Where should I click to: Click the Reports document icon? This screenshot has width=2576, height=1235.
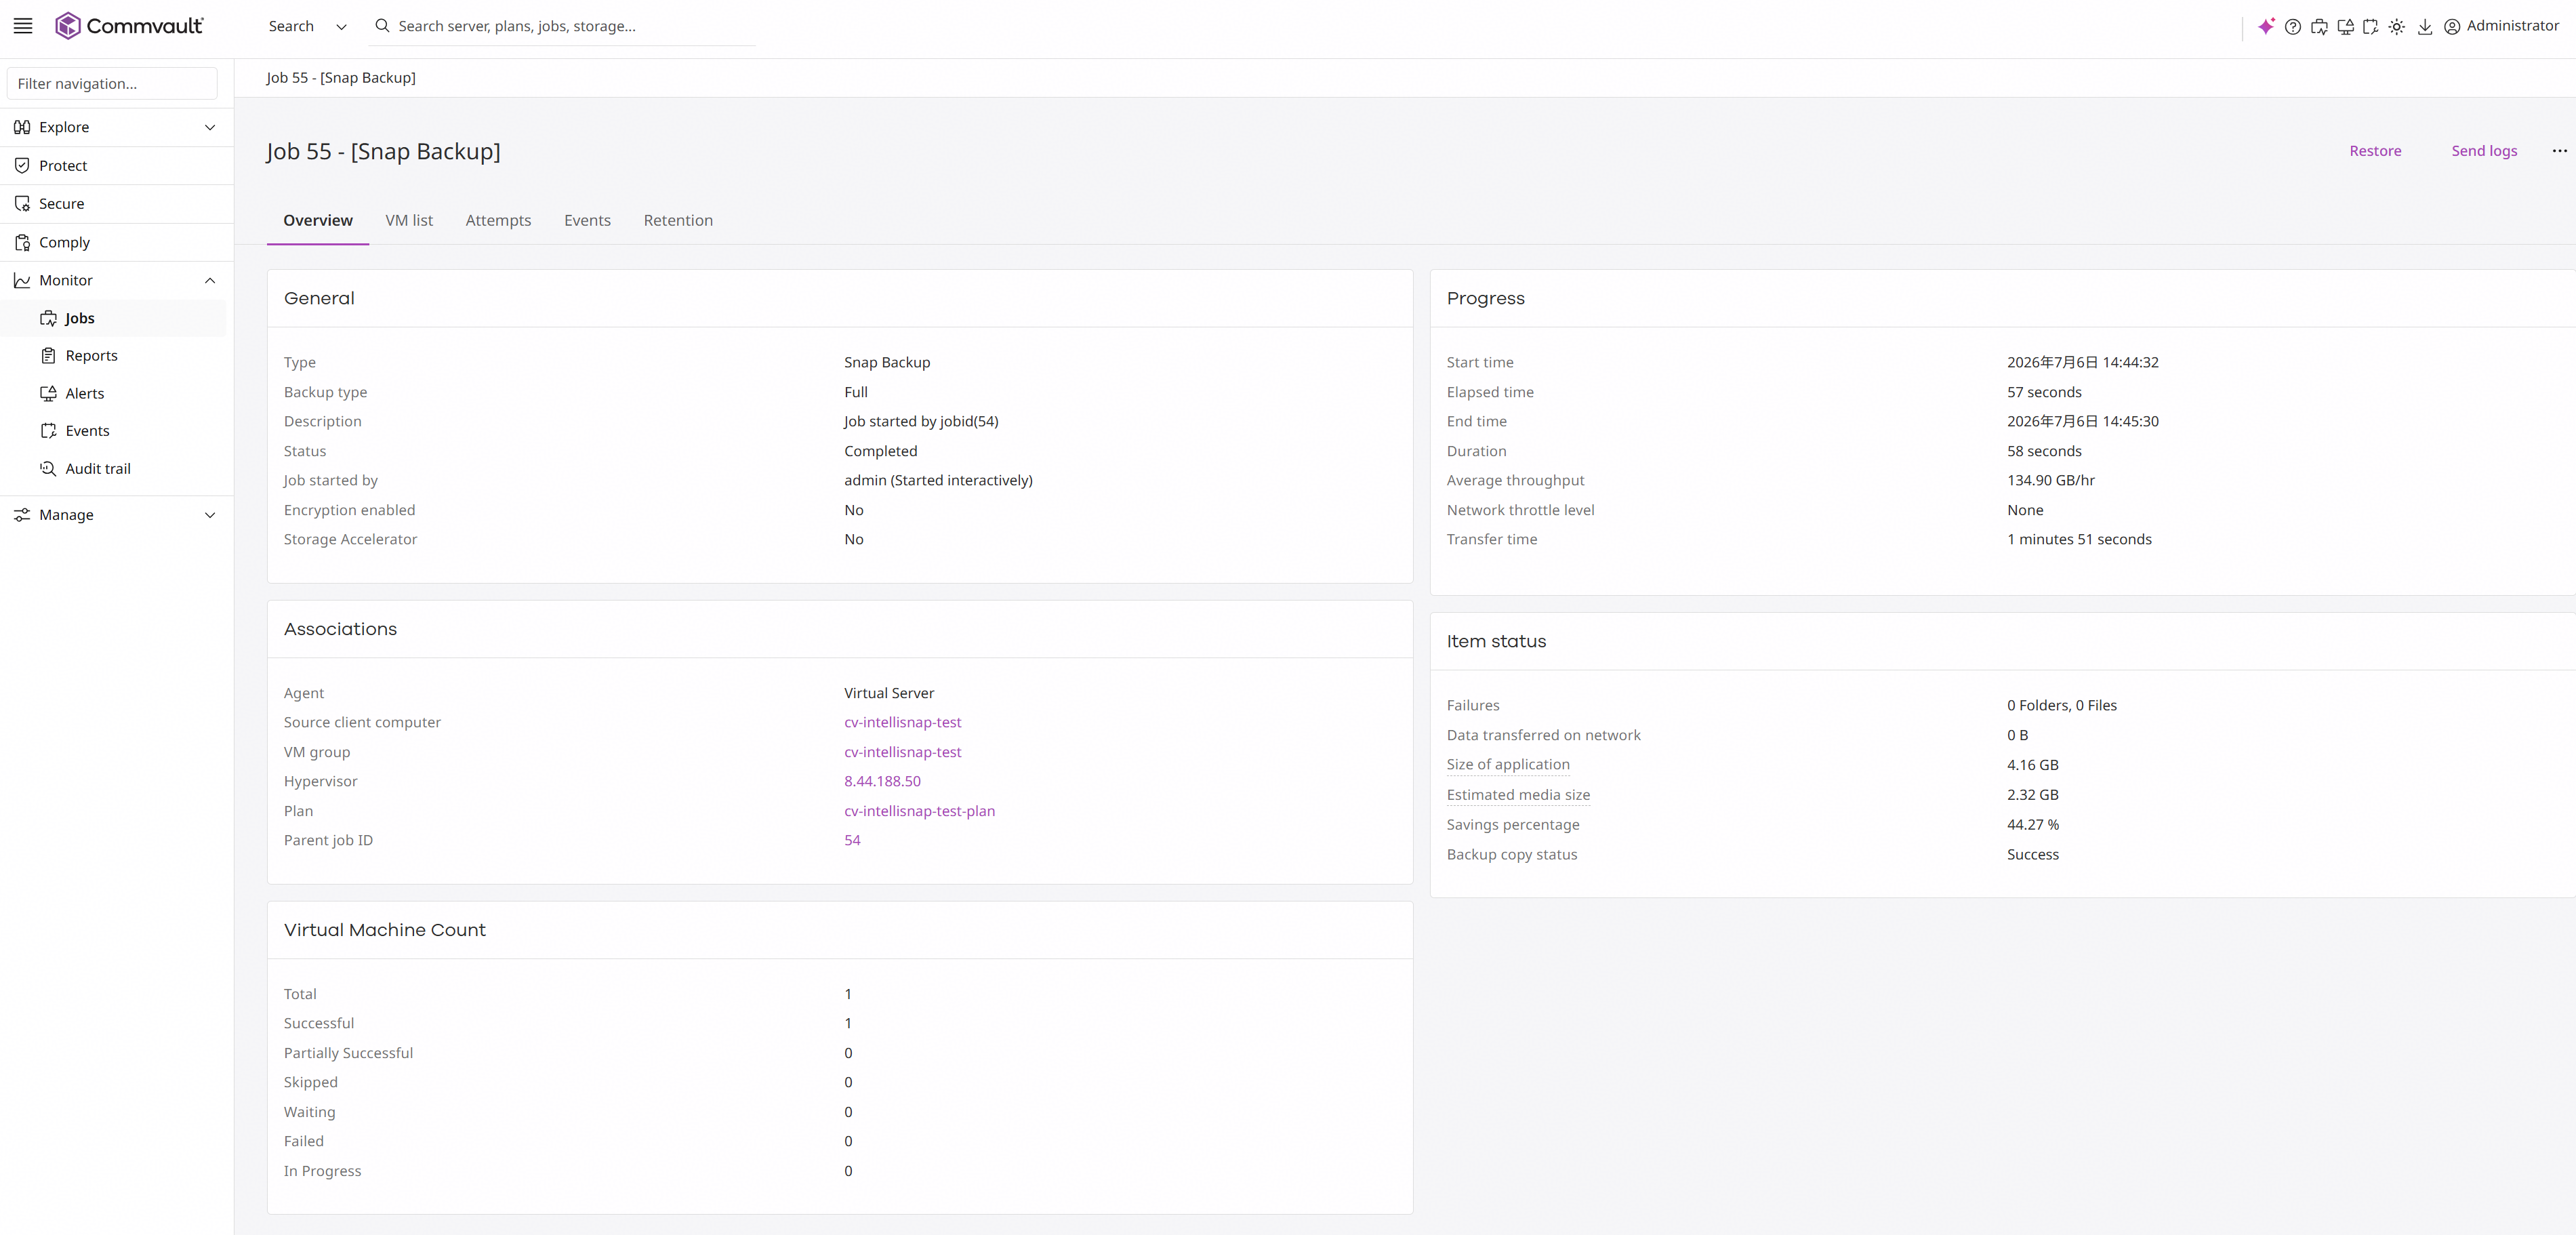(x=48, y=356)
